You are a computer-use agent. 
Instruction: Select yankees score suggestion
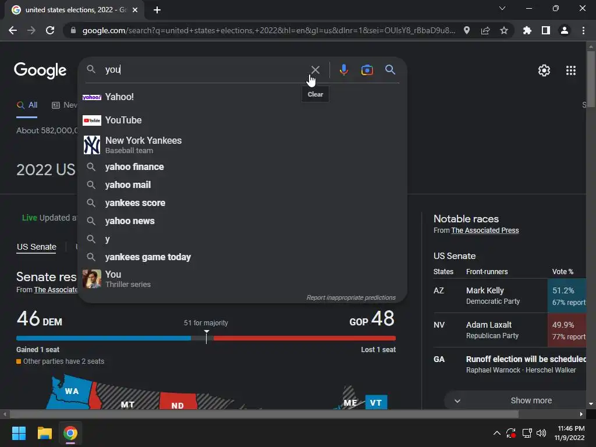click(242, 203)
